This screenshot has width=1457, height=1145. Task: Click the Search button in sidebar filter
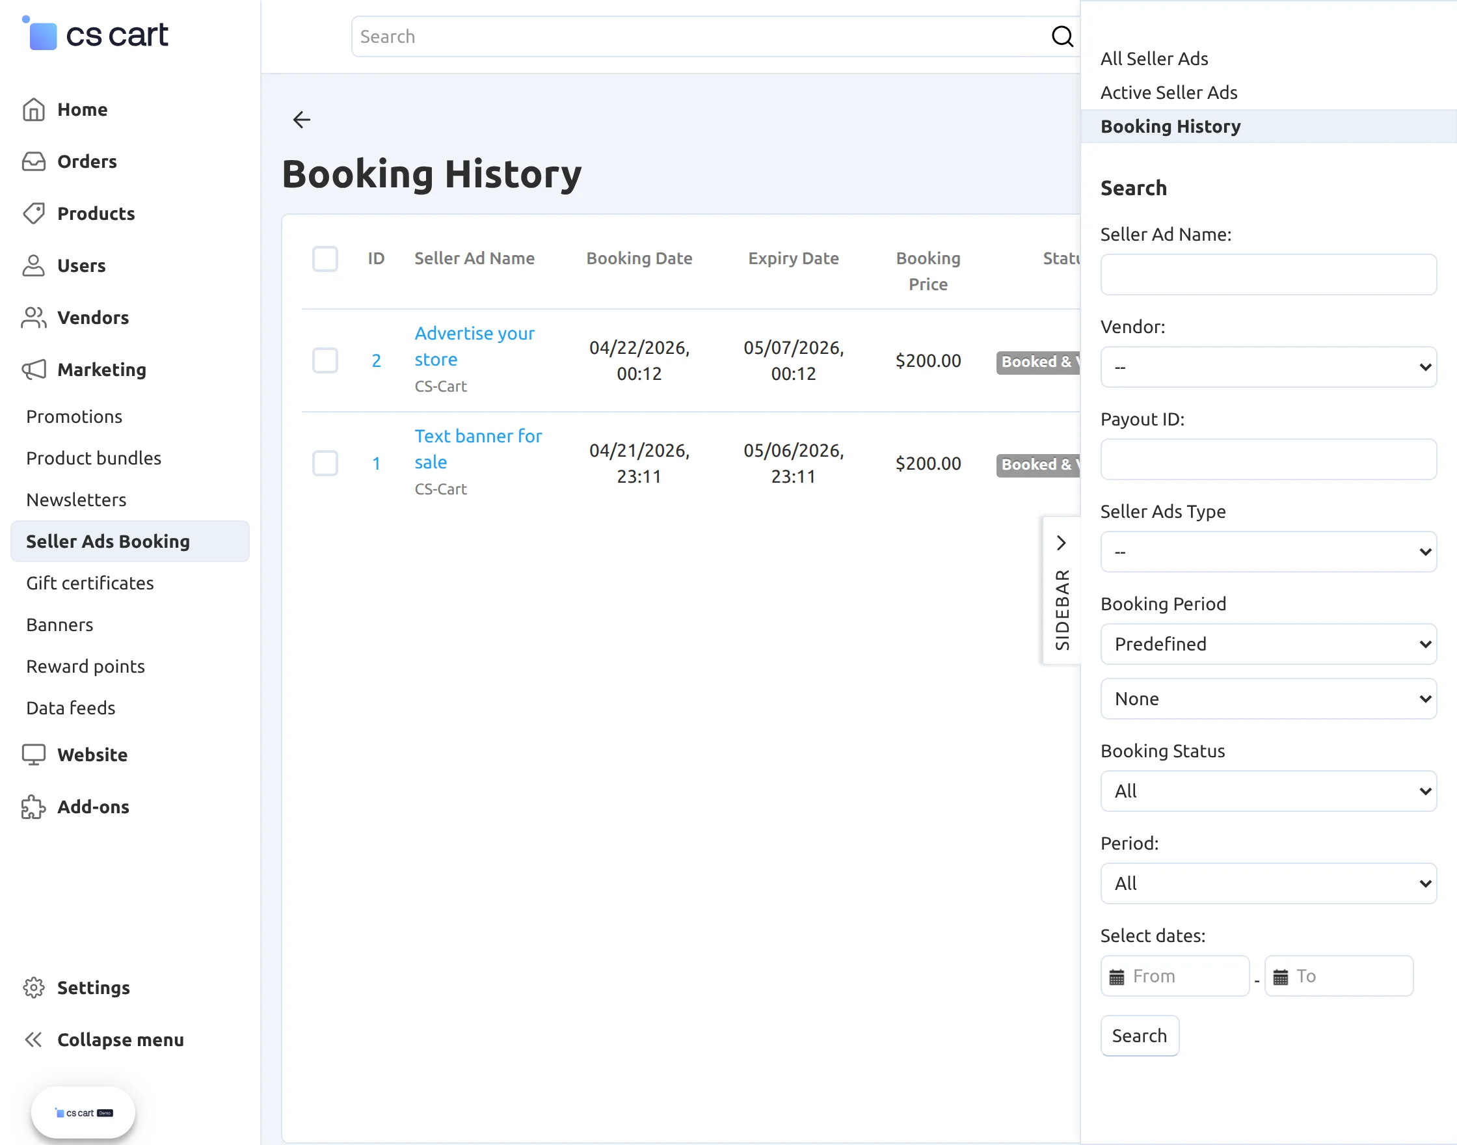point(1140,1036)
